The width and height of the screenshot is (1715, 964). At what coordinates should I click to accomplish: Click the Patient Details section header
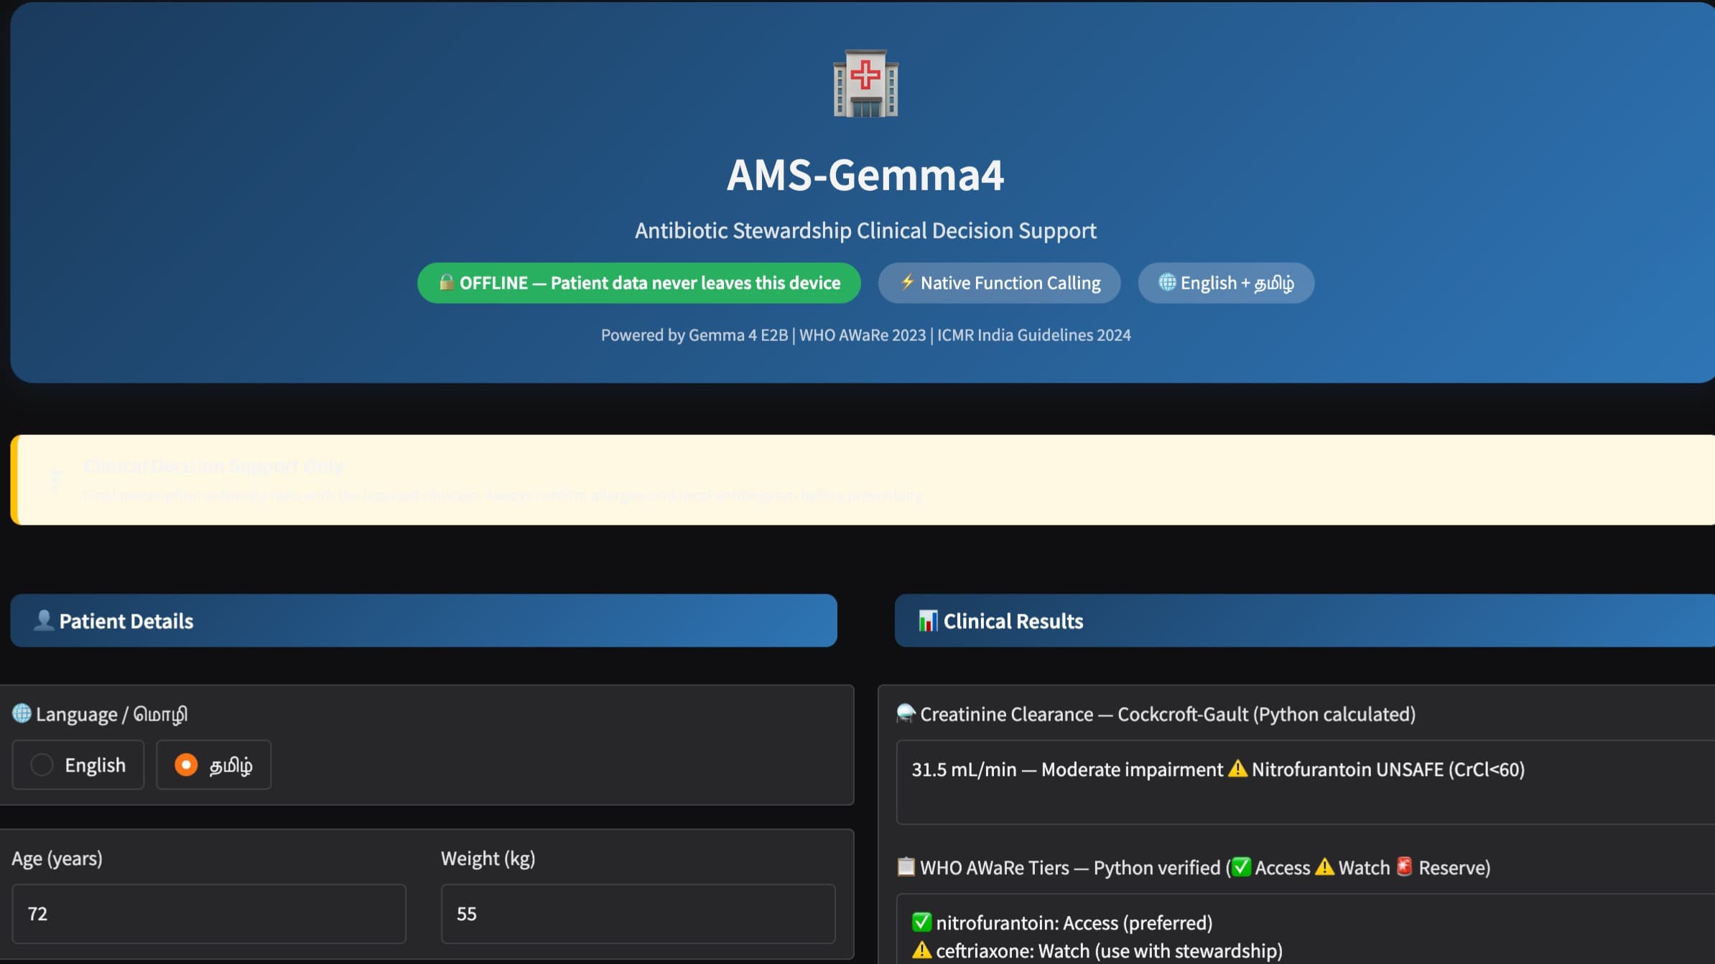[x=424, y=620]
